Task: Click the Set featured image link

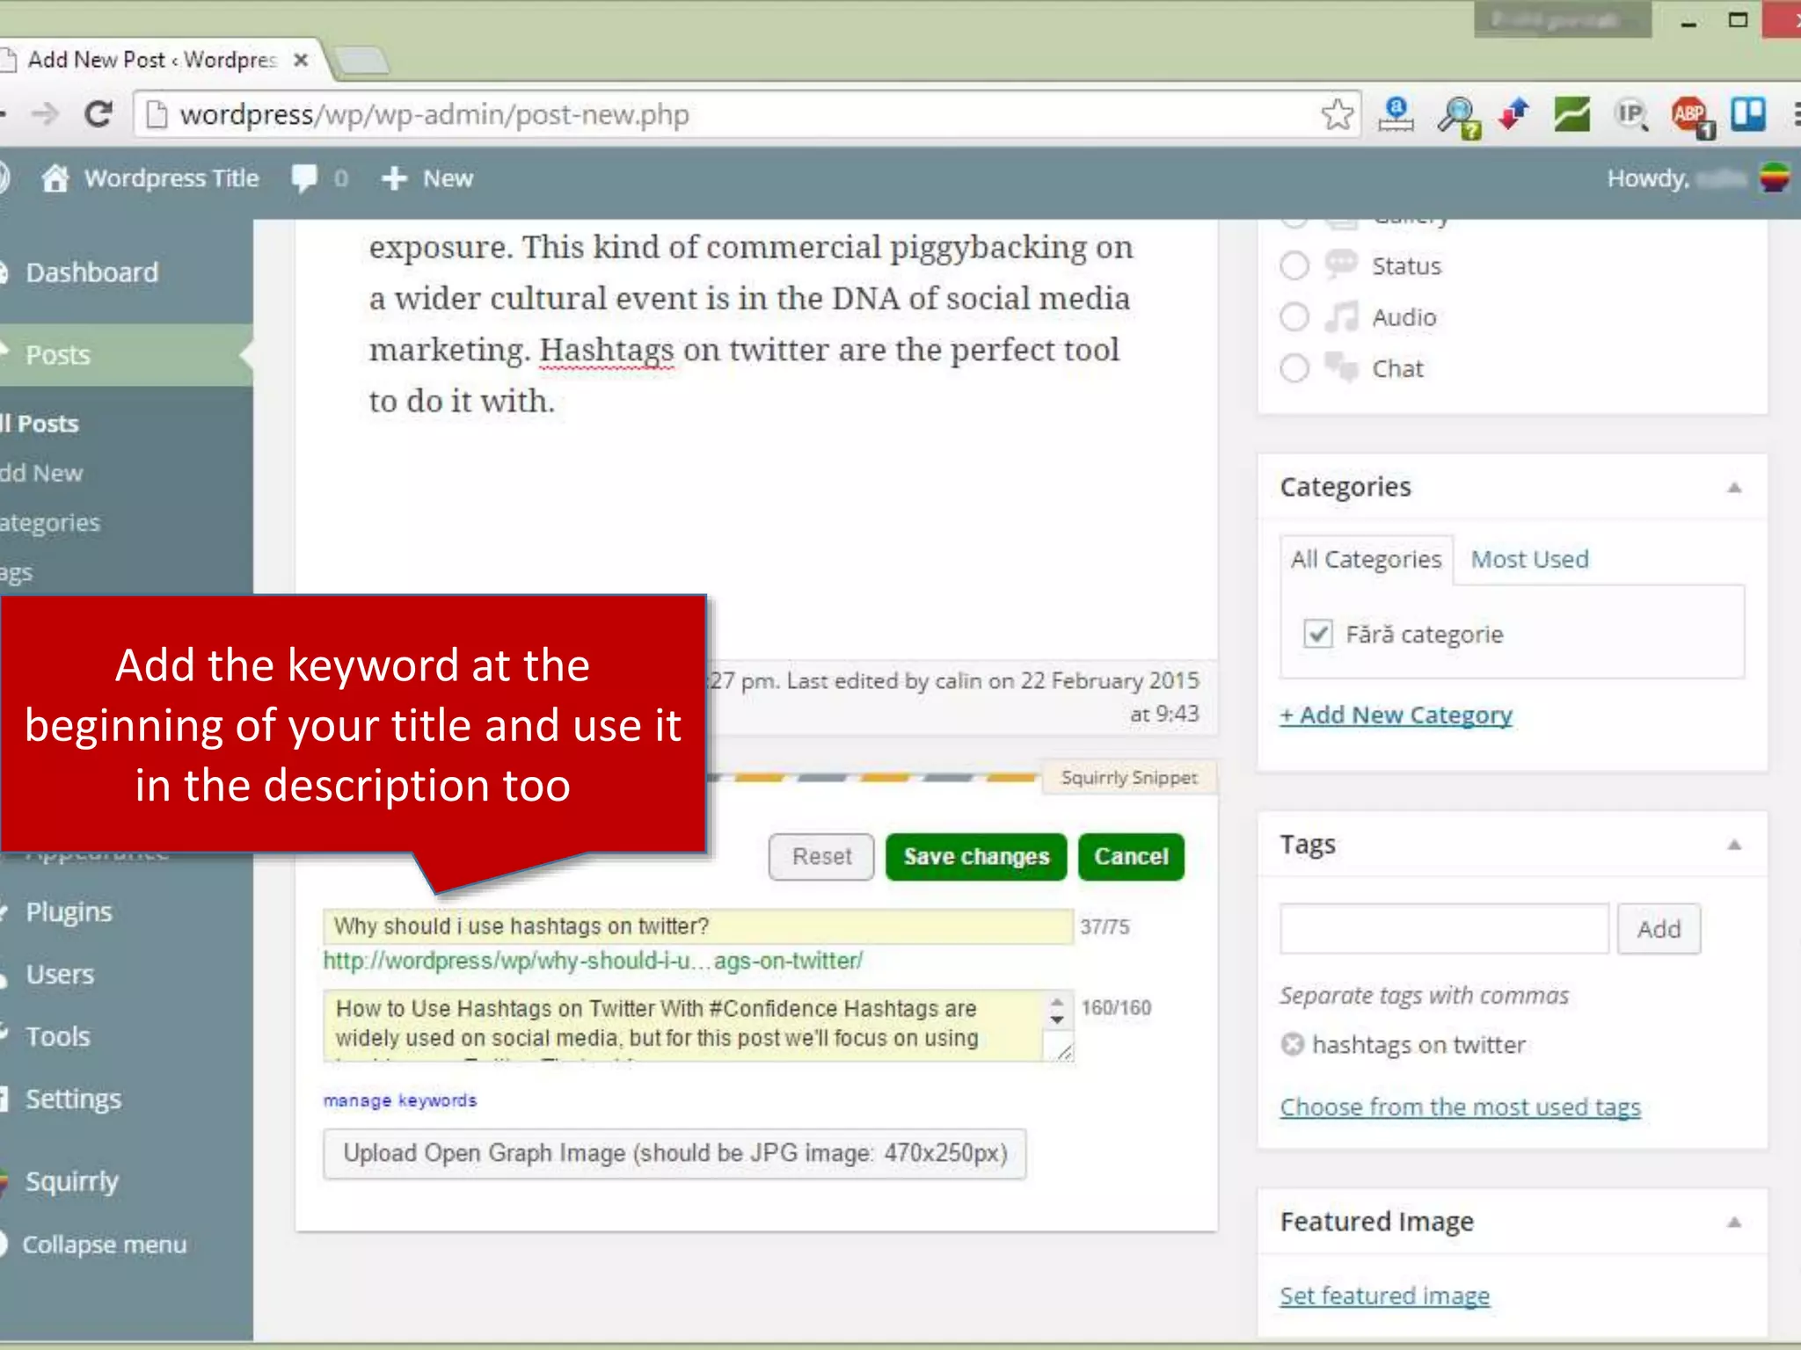Action: 1385,1296
